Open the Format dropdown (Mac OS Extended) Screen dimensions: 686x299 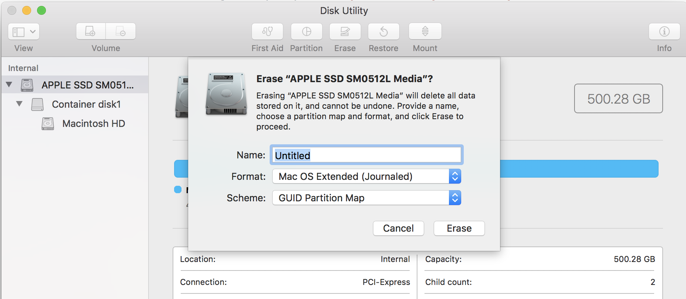[367, 177]
